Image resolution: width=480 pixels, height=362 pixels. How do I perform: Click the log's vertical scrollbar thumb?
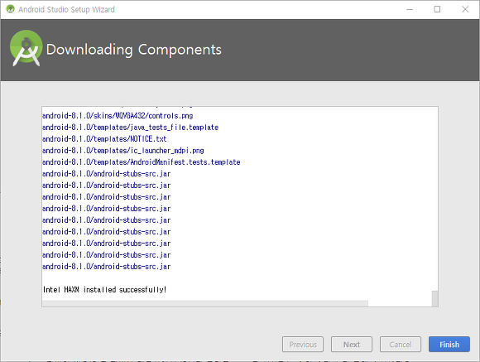pyautogui.click(x=434, y=298)
